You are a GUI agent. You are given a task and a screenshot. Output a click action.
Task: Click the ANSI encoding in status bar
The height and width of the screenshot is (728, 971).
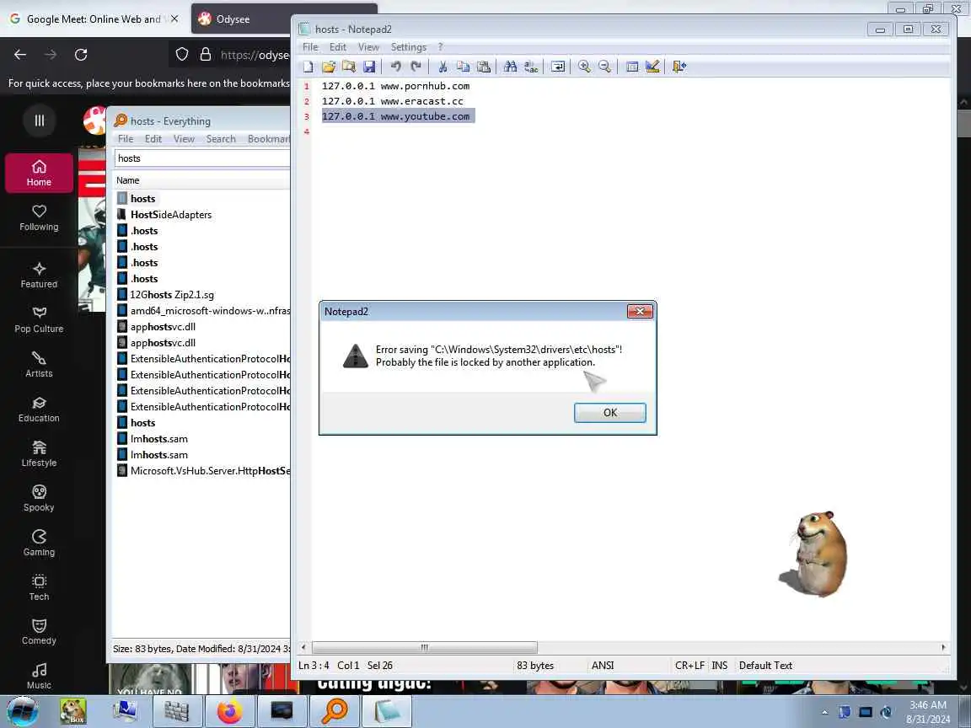(602, 666)
